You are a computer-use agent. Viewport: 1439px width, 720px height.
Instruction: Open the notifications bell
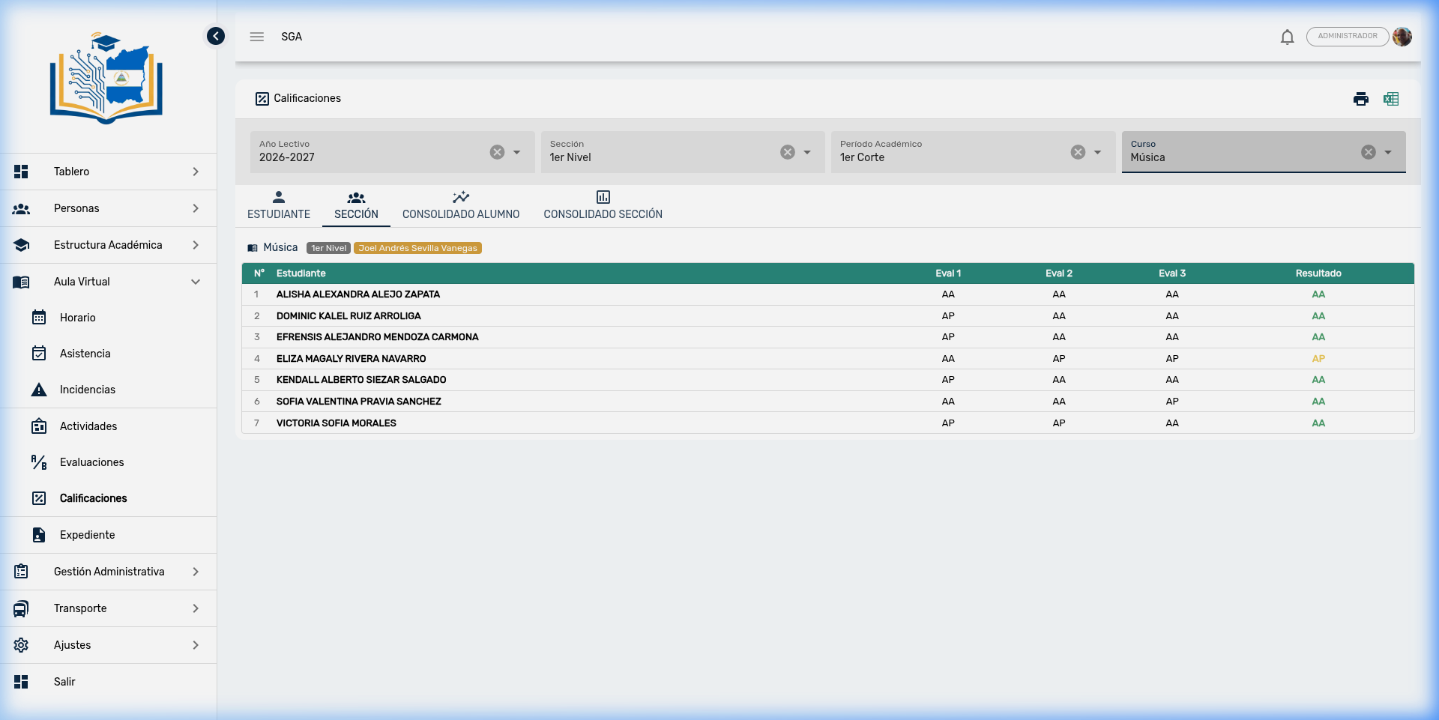point(1287,37)
